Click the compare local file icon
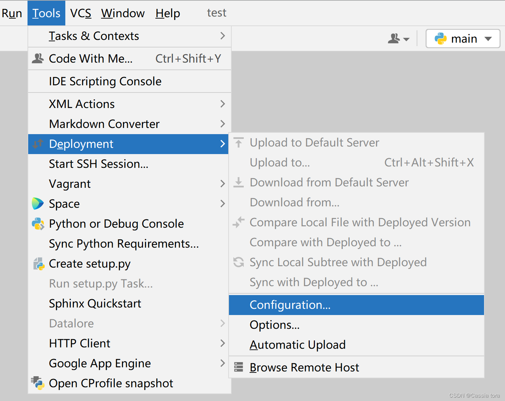The image size is (505, 401). point(239,222)
